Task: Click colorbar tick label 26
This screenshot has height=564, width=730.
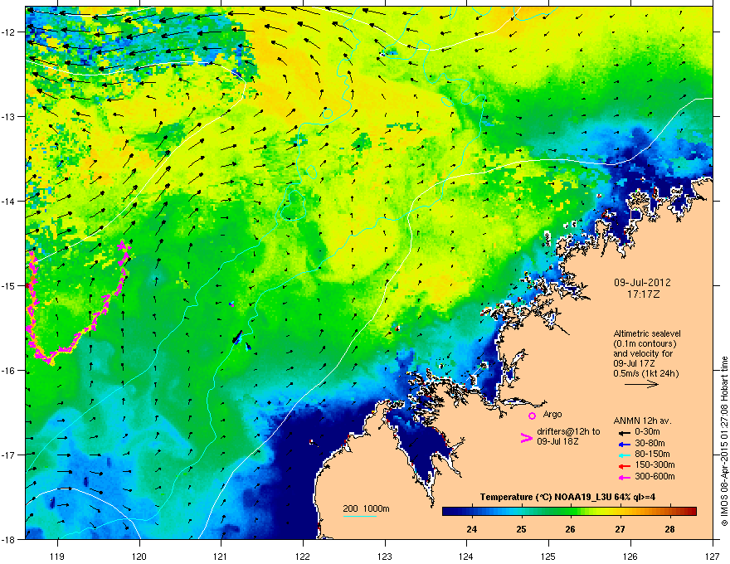Action: (x=571, y=529)
